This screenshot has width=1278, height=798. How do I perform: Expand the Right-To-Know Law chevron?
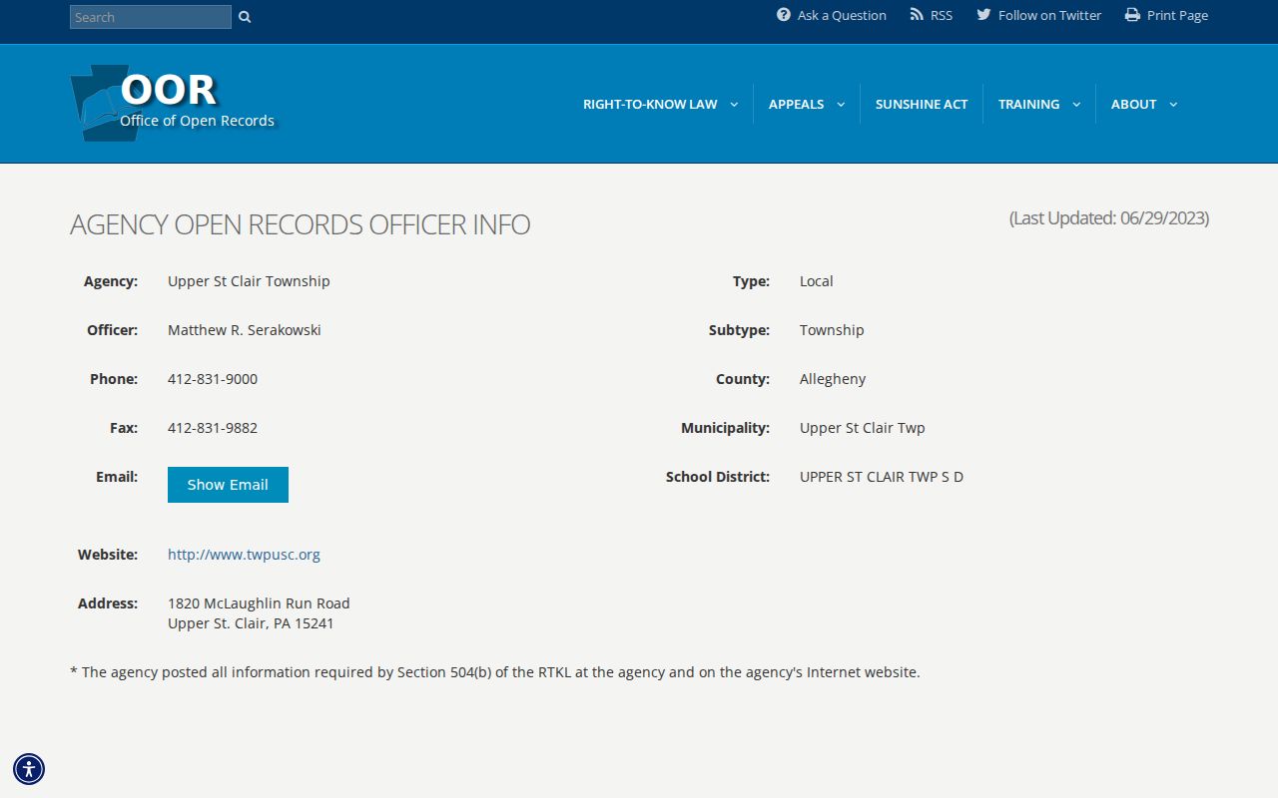point(734,105)
